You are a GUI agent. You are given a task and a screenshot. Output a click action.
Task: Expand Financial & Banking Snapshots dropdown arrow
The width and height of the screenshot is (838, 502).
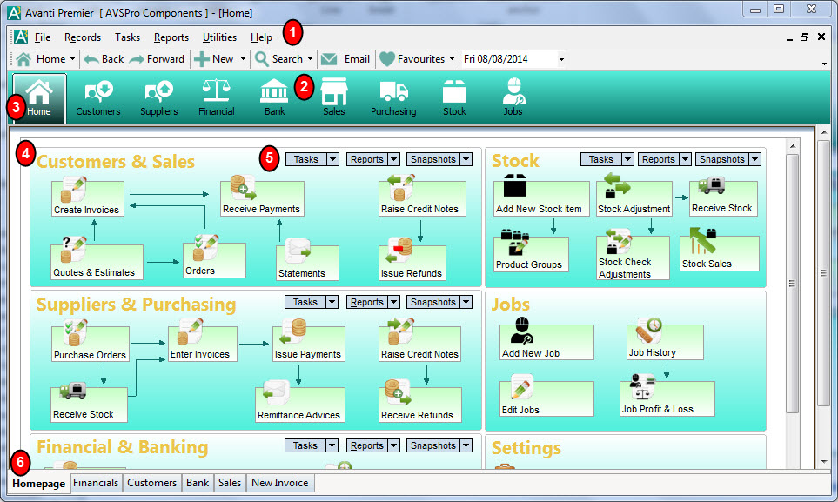(466, 445)
